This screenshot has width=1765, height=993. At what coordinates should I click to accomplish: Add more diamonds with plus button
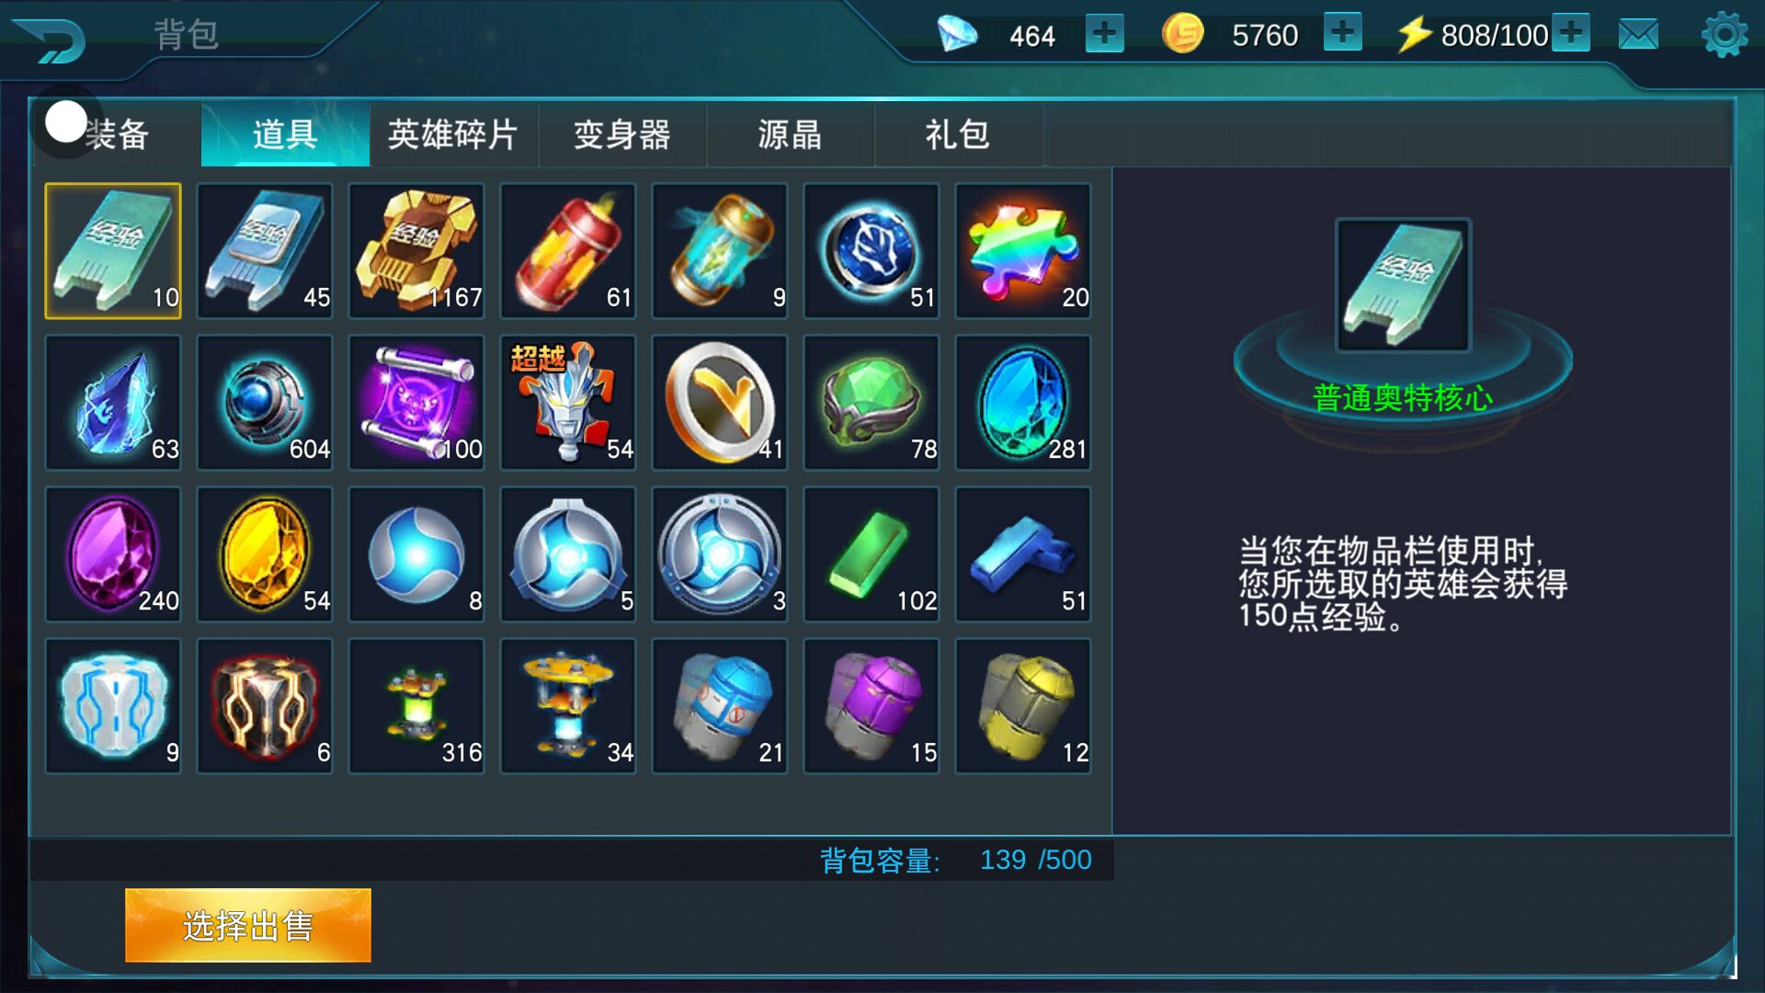coord(1104,34)
